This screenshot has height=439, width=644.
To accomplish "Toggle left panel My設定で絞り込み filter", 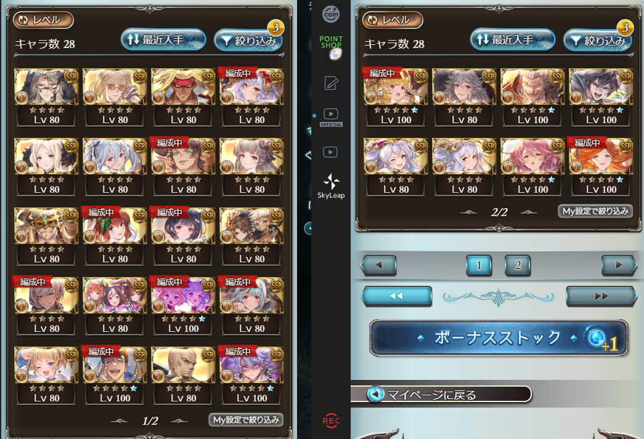I will (x=246, y=420).
